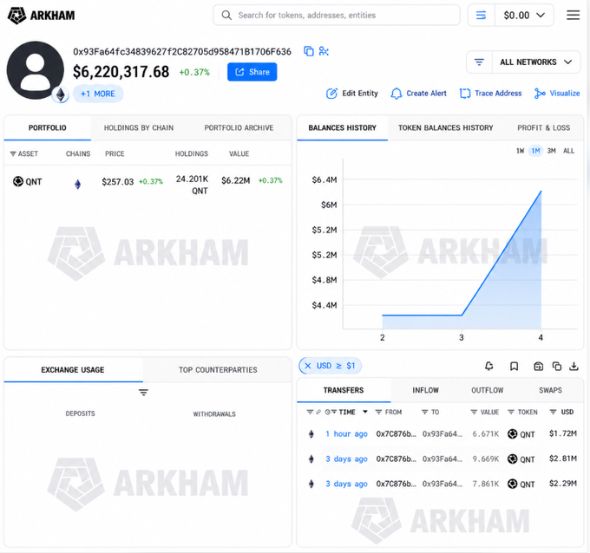Click the Ethereum chain badge under avatar
The width and height of the screenshot is (590, 553).
pos(61,94)
